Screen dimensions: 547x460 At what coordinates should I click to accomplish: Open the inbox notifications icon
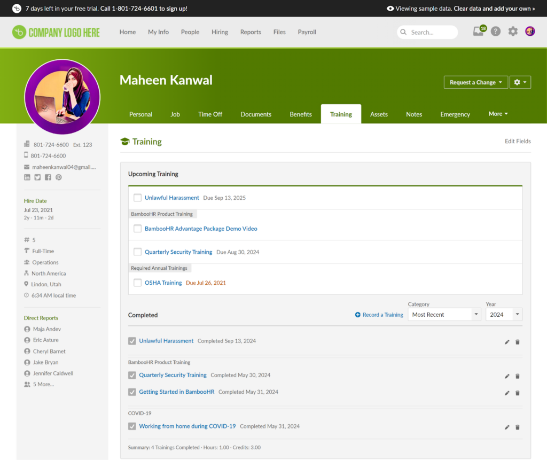[479, 32]
